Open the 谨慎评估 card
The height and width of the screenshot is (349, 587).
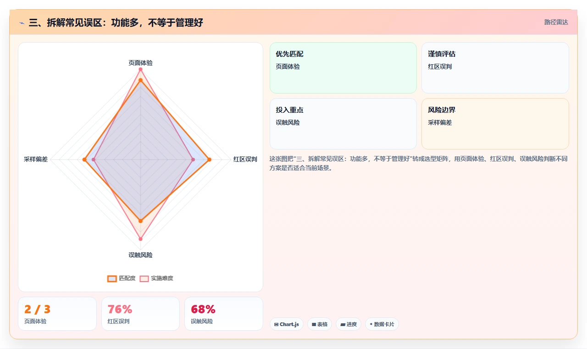click(x=495, y=68)
